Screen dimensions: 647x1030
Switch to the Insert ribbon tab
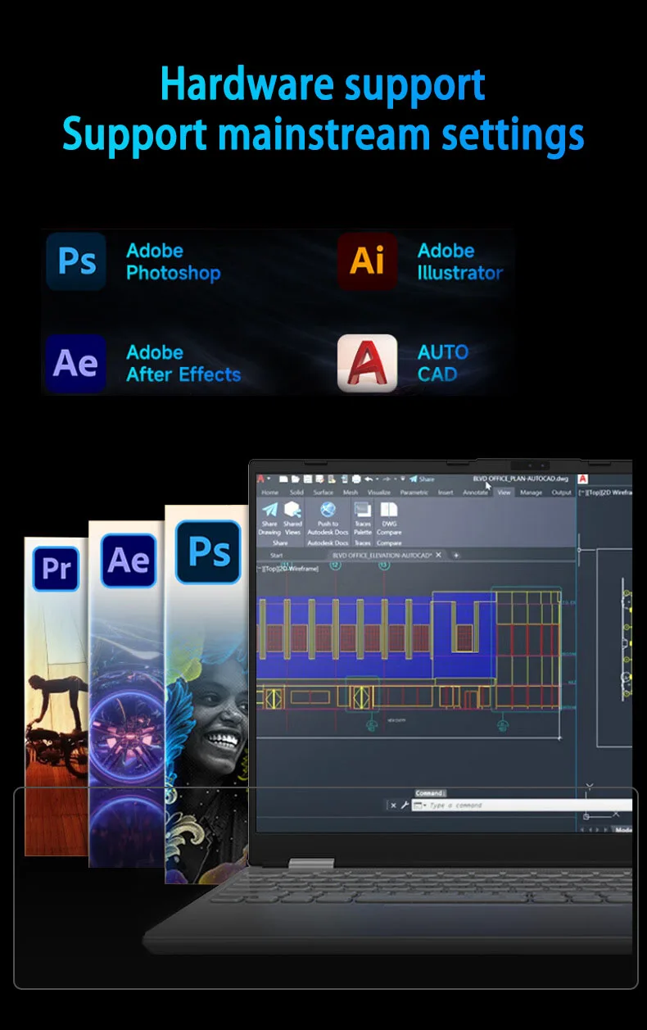coord(446,492)
